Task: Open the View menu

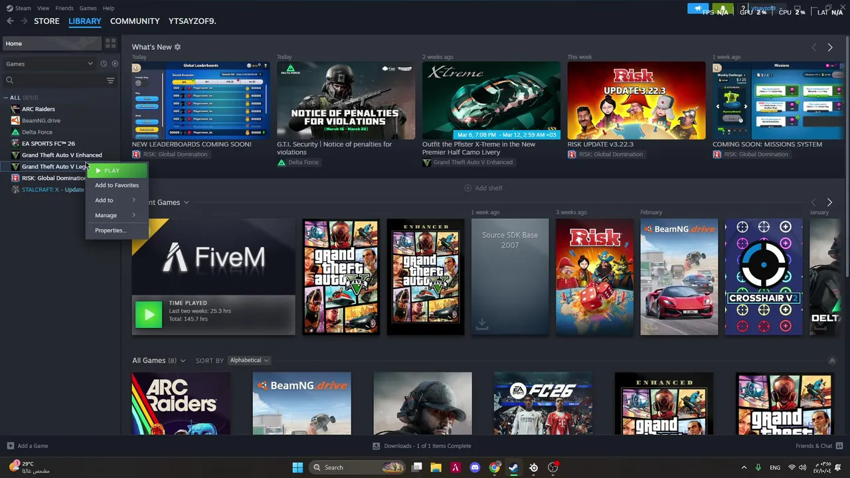Action: tap(43, 8)
